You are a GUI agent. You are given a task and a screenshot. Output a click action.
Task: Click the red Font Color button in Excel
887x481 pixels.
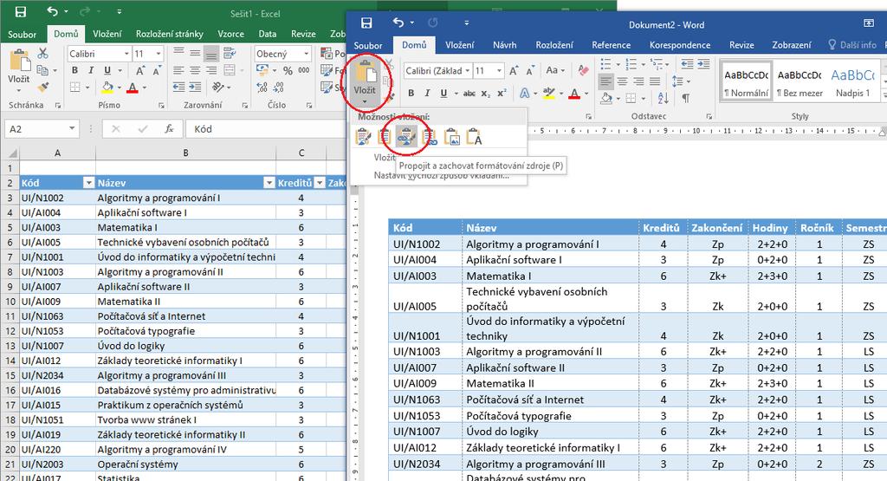coord(133,88)
